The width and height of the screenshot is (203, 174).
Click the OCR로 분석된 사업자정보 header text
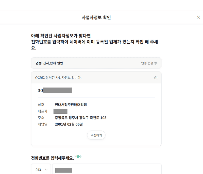58,78
